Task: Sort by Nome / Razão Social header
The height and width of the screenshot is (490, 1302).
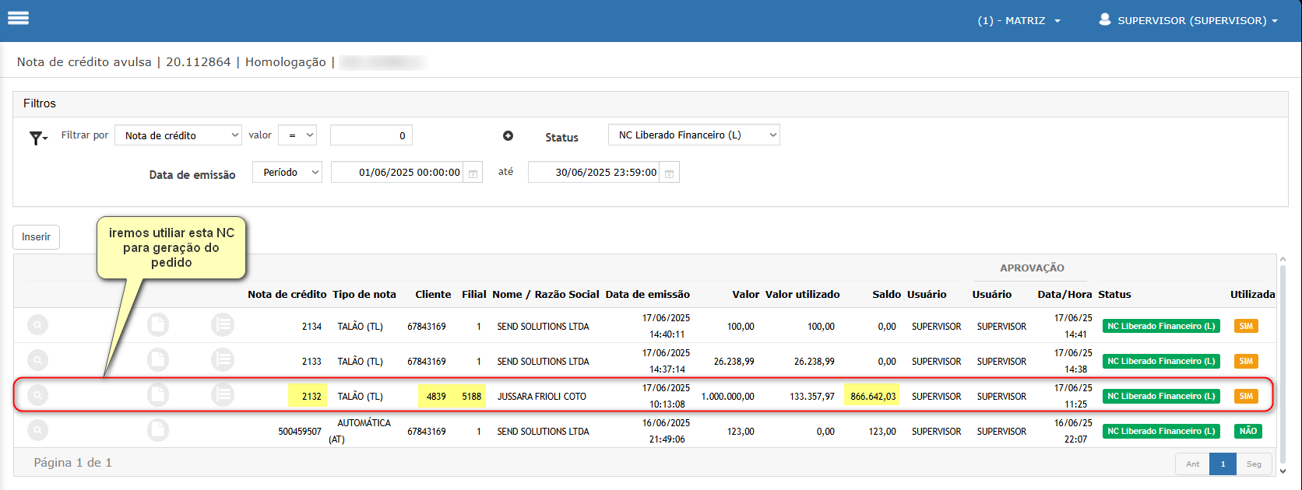Action: 546,295
